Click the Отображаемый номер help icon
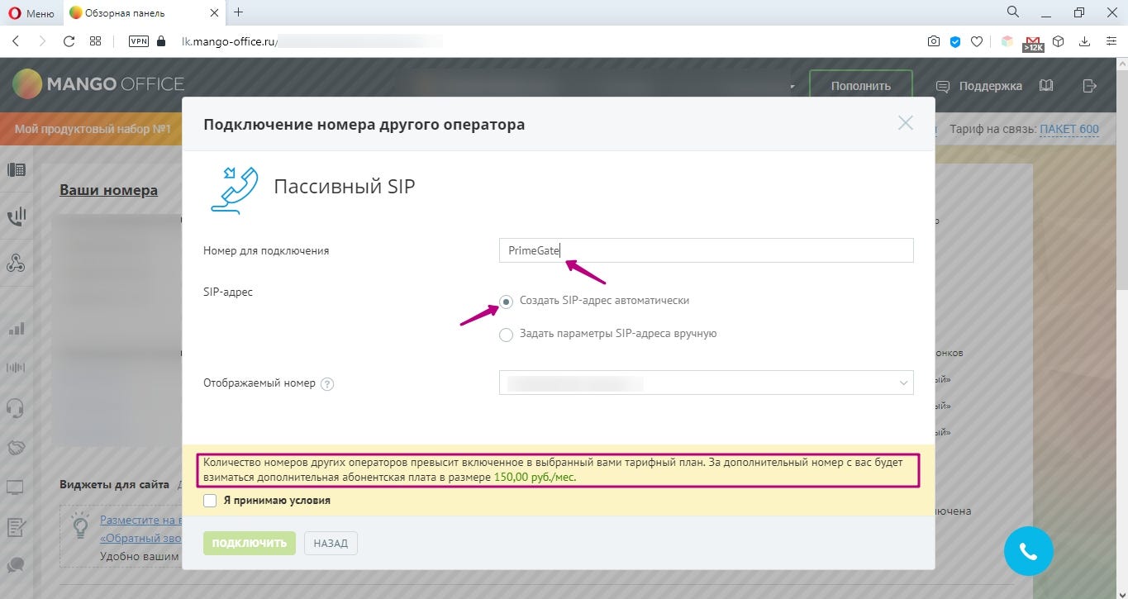1128x599 pixels. [327, 383]
